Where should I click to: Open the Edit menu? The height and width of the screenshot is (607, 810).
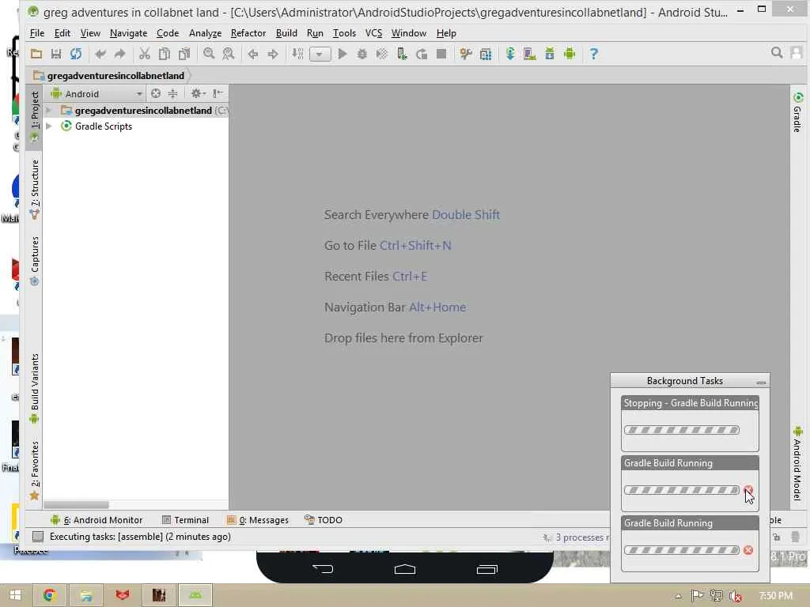point(62,33)
